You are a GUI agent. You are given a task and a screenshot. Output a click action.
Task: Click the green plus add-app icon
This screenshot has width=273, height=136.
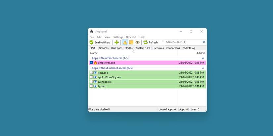[x=117, y=42]
